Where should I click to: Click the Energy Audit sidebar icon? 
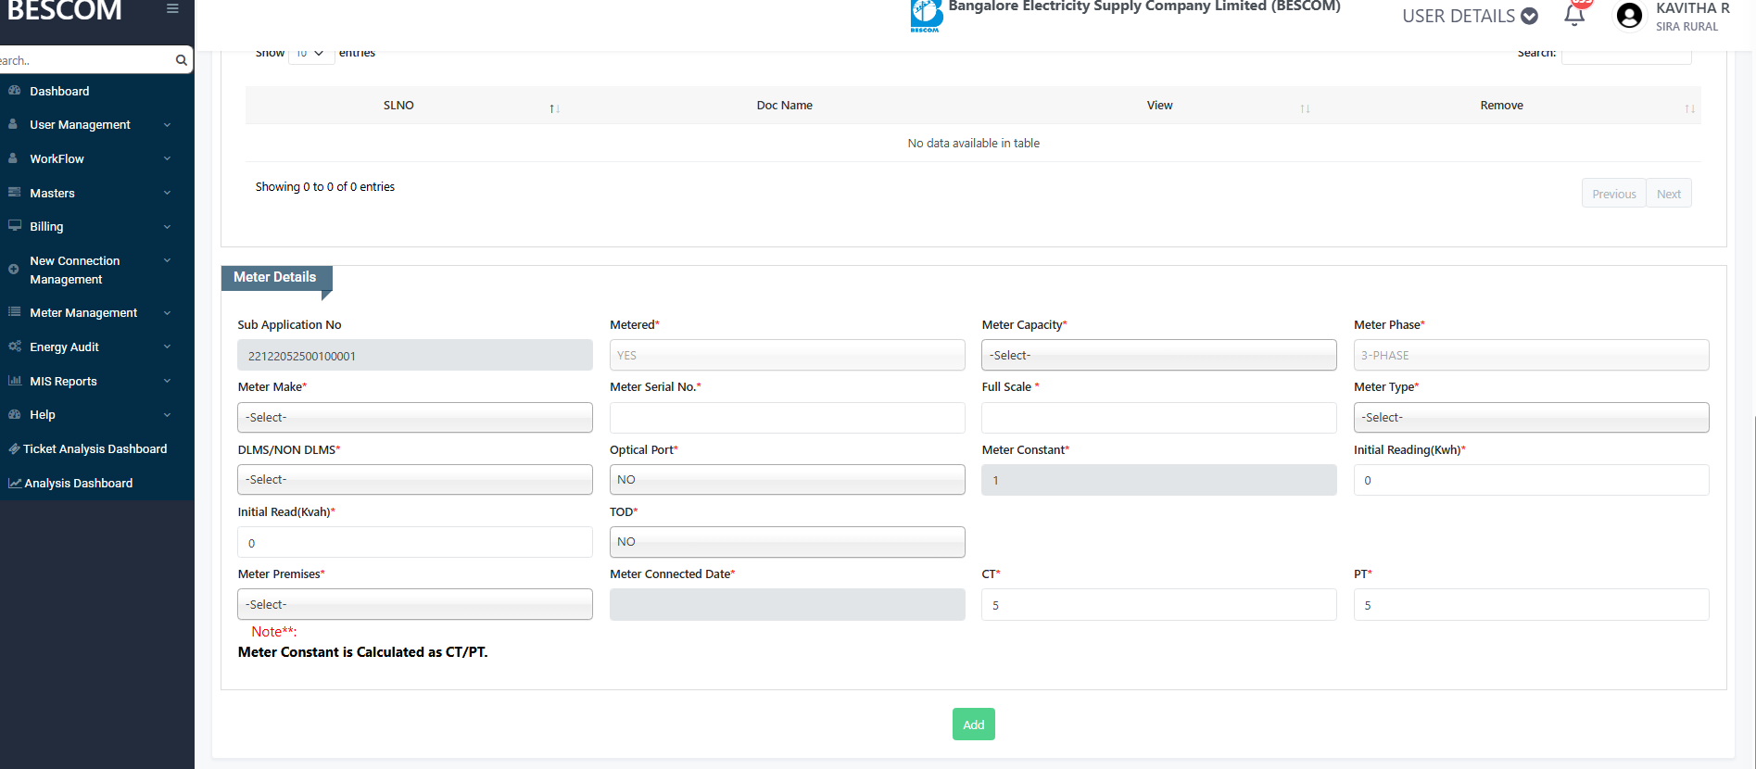click(14, 347)
